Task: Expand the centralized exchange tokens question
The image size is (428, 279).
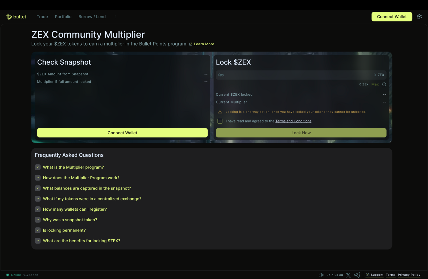Action: pos(38,199)
